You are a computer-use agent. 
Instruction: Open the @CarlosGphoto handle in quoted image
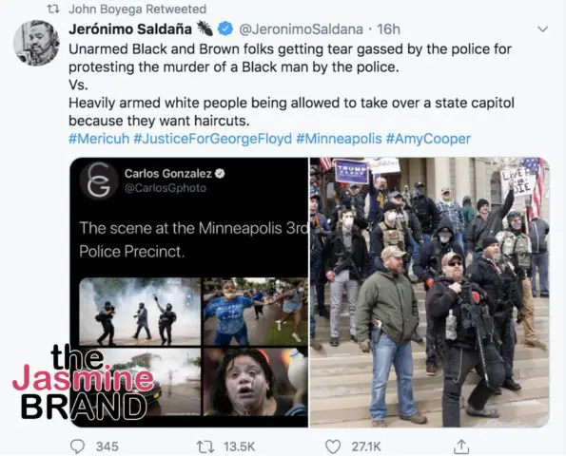[x=166, y=188]
